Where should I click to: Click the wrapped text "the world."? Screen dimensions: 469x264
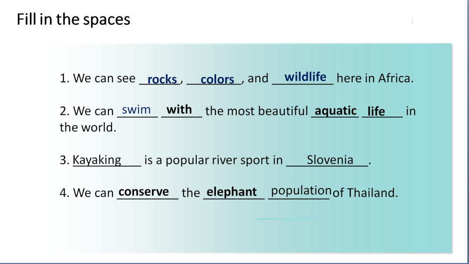[x=88, y=127]
